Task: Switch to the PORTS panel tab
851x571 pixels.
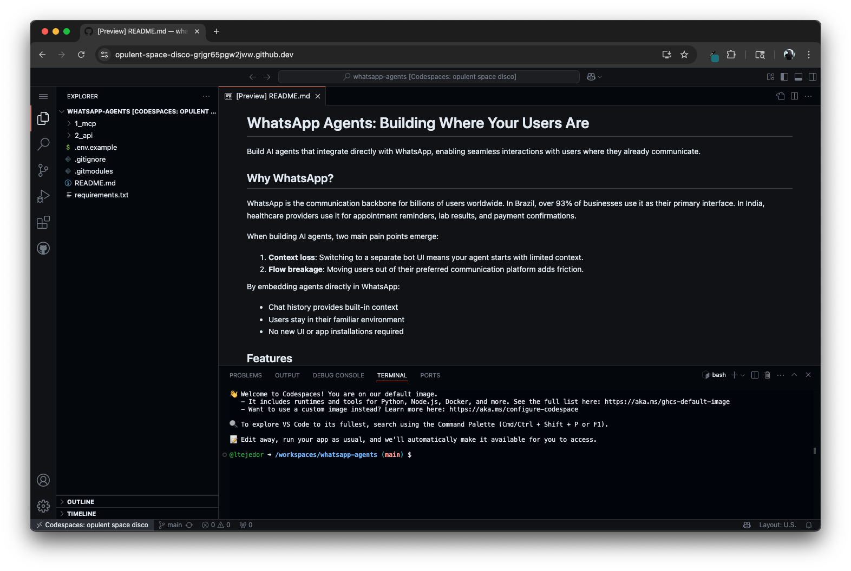Action: click(430, 375)
